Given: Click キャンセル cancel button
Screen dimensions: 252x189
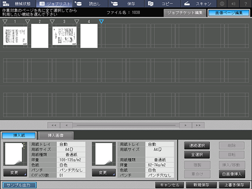Looking at the screenshot, I should (170, 185).
